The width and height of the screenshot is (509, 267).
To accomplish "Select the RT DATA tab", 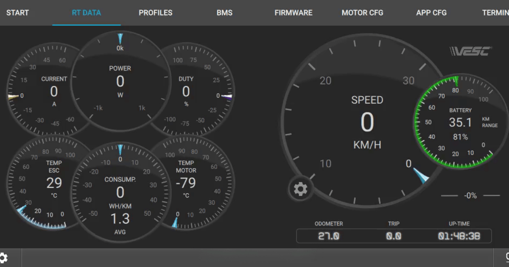I will 86,13.
